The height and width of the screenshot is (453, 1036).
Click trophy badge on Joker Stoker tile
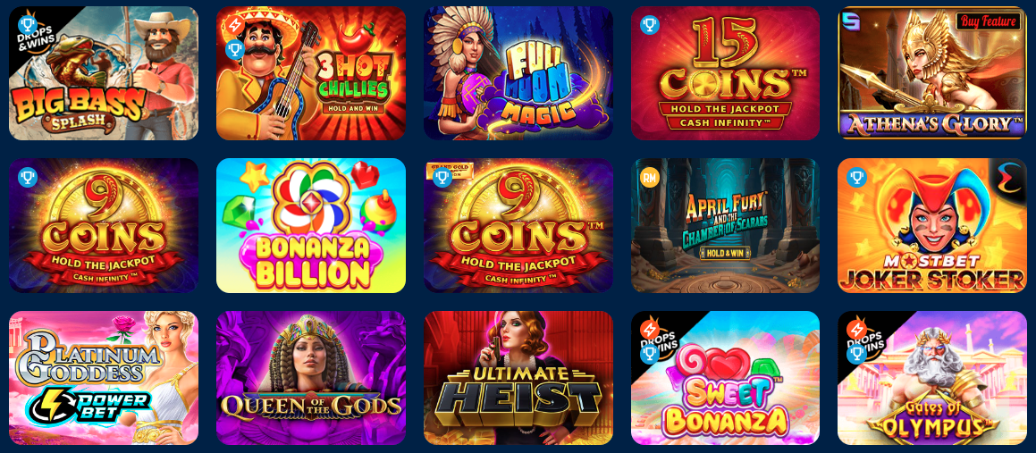coord(857,178)
